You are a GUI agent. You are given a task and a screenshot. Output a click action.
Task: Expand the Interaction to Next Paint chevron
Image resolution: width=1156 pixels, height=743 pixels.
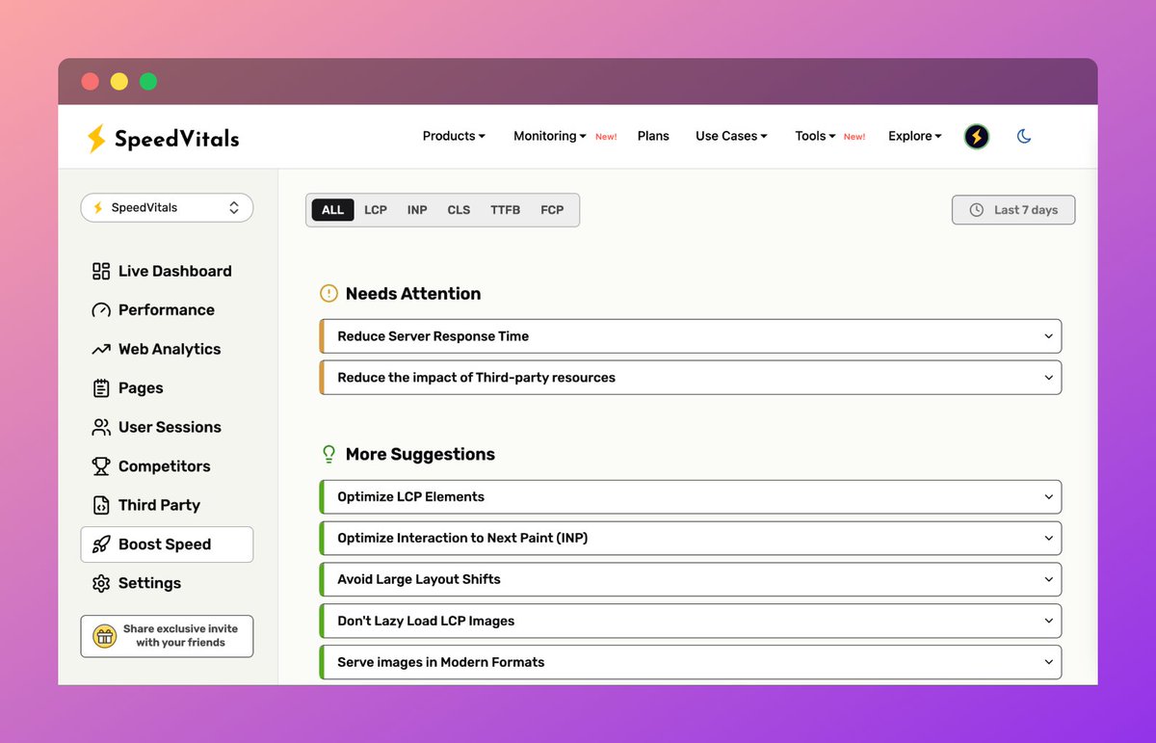(1048, 539)
